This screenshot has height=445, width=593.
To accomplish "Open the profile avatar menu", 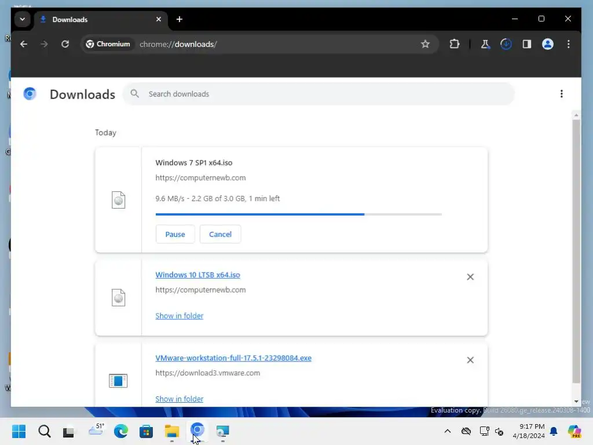I will tap(548, 44).
